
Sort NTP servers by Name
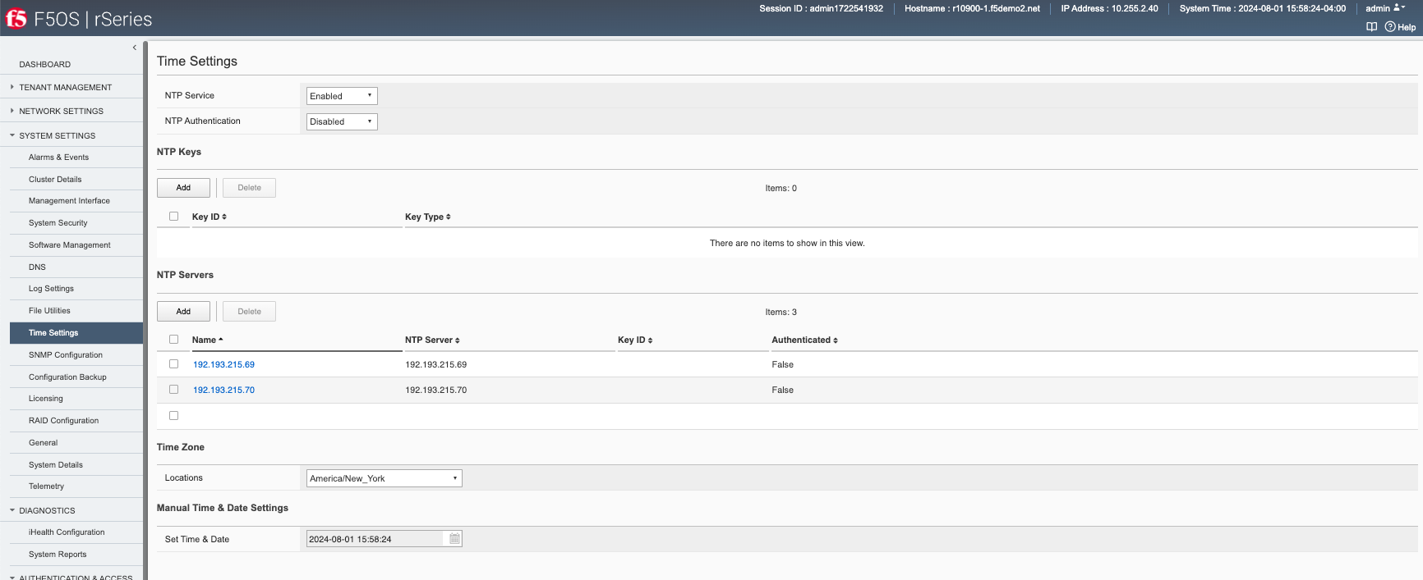(x=208, y=340)
